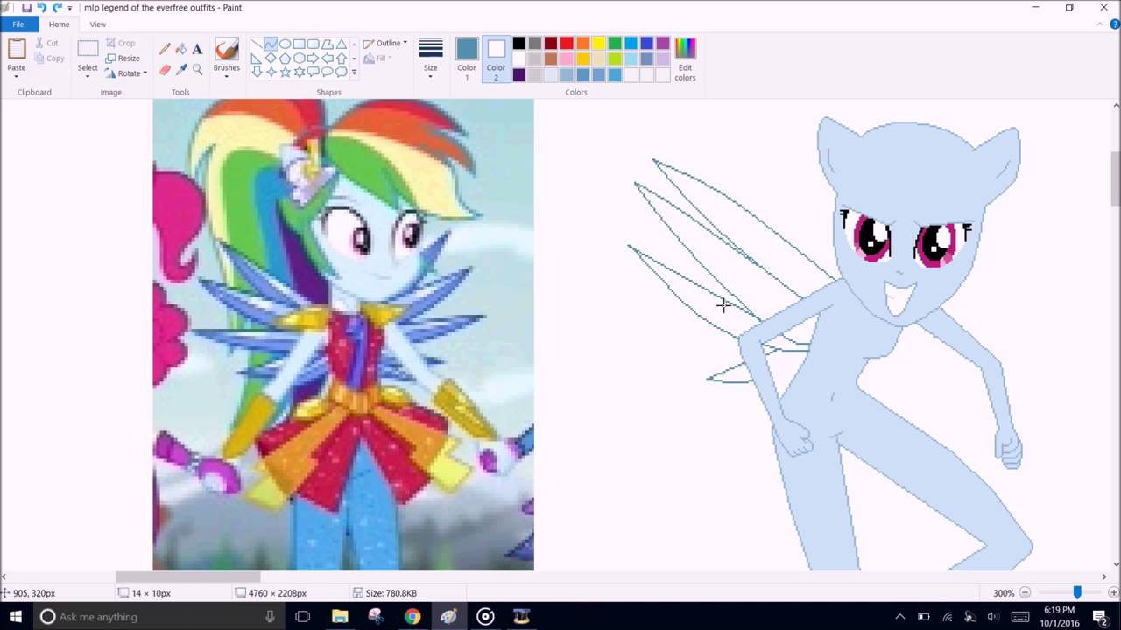Open Google Chrome from the taskbar
1121x630 pixels.
coord(412,617)
